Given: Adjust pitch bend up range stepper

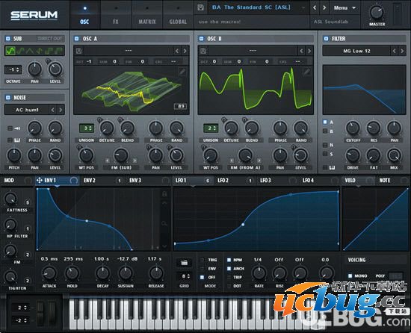Looking at the screenshot, I should 20,308.
